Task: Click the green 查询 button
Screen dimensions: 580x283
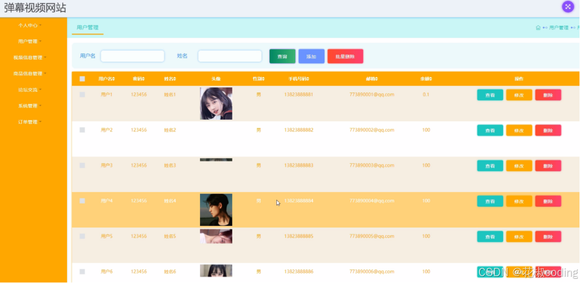Action: point(282,56)
